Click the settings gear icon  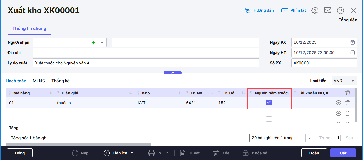(315, 10)
